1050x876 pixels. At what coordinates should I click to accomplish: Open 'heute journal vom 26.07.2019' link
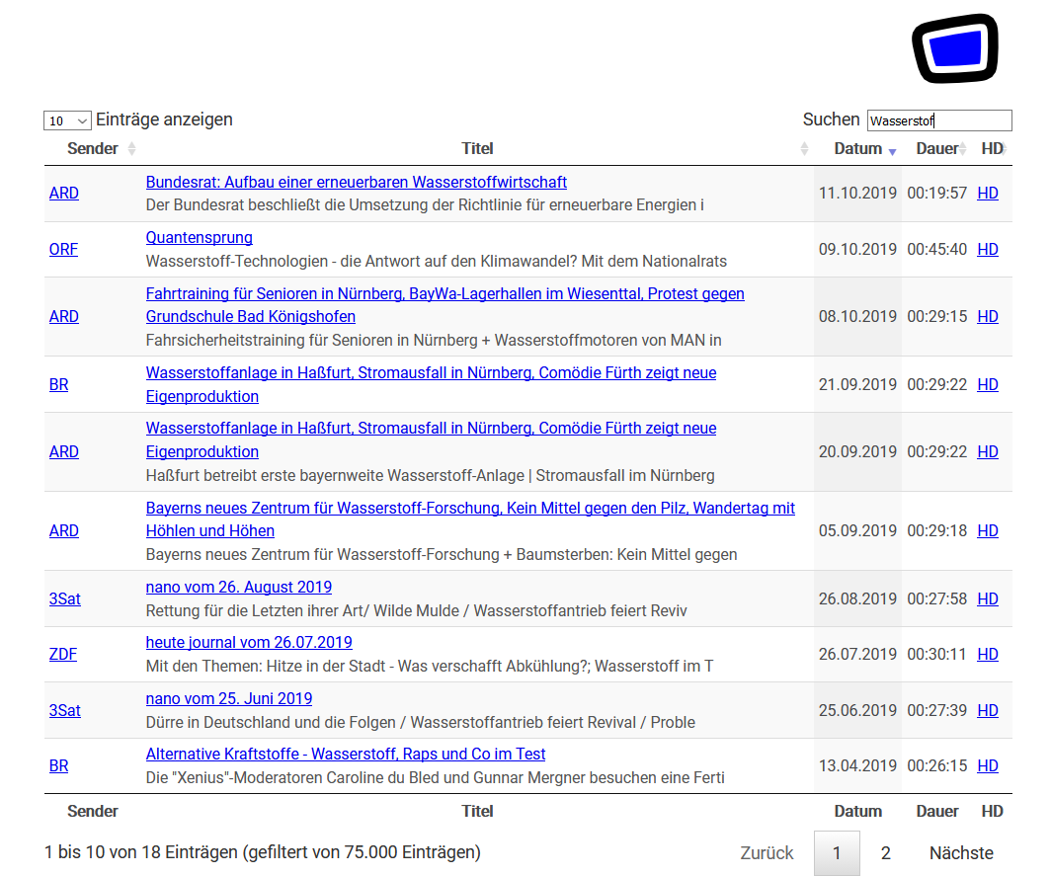pyautogui.click(x=249, y=642)
